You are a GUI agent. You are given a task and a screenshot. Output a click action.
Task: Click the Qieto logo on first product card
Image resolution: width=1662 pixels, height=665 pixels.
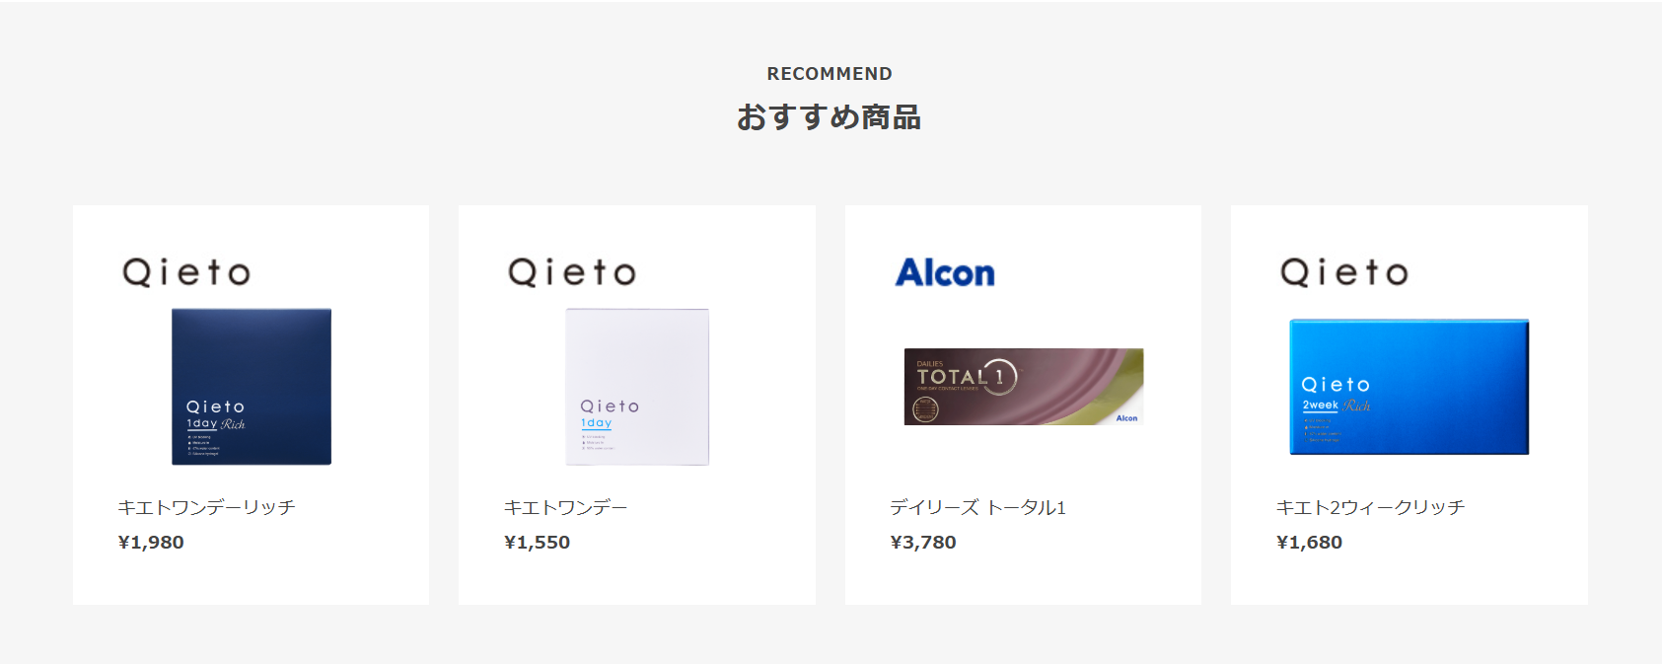tap(186, 272)
